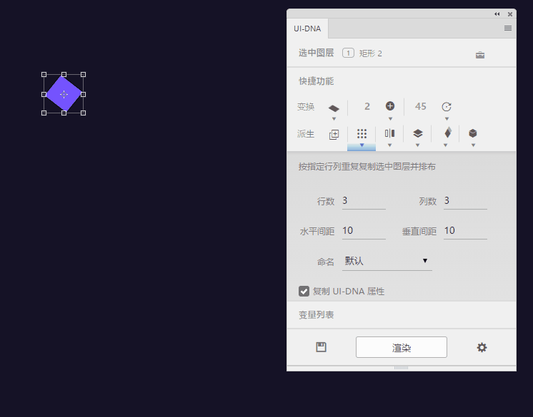This screenshot has height=417, width=533.
Task: Click the plus circle offset icon
Action: (x=390, y=106)
